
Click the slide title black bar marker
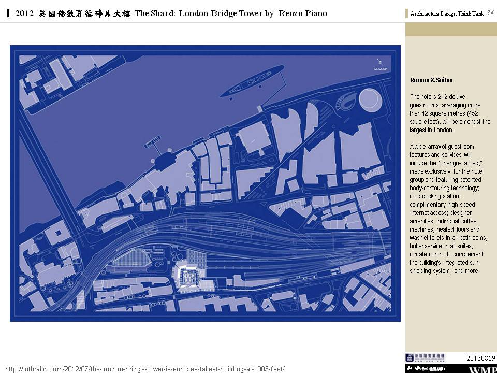[x=9, y=13]
